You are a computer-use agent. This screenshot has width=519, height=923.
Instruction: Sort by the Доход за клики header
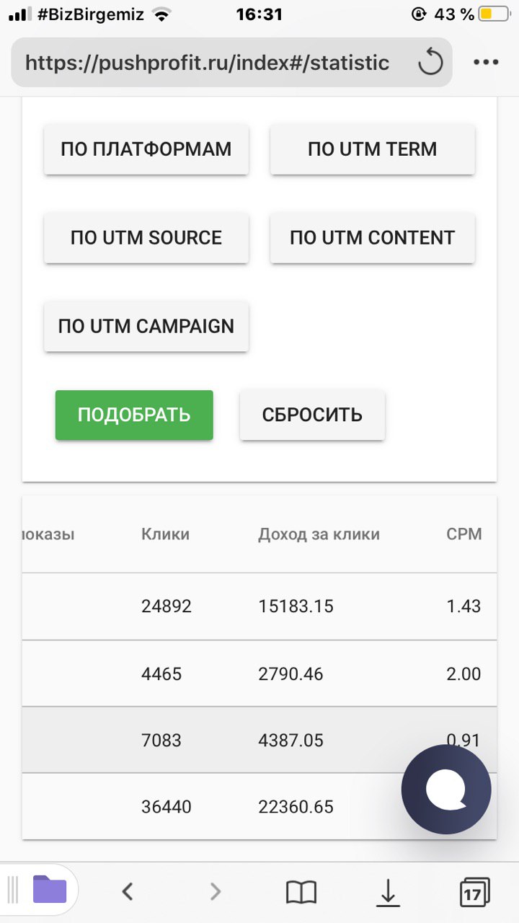pos(319,534)
